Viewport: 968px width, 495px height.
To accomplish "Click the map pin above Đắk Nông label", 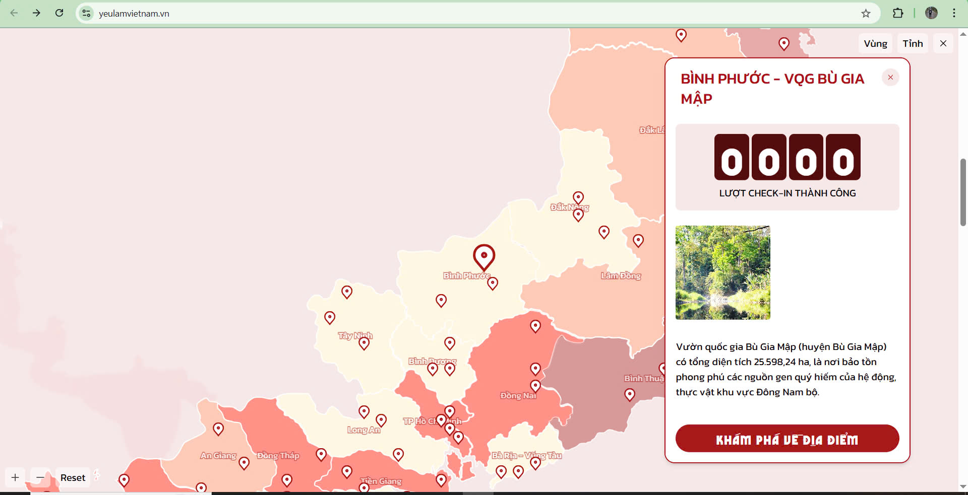I will coord(578,197).
